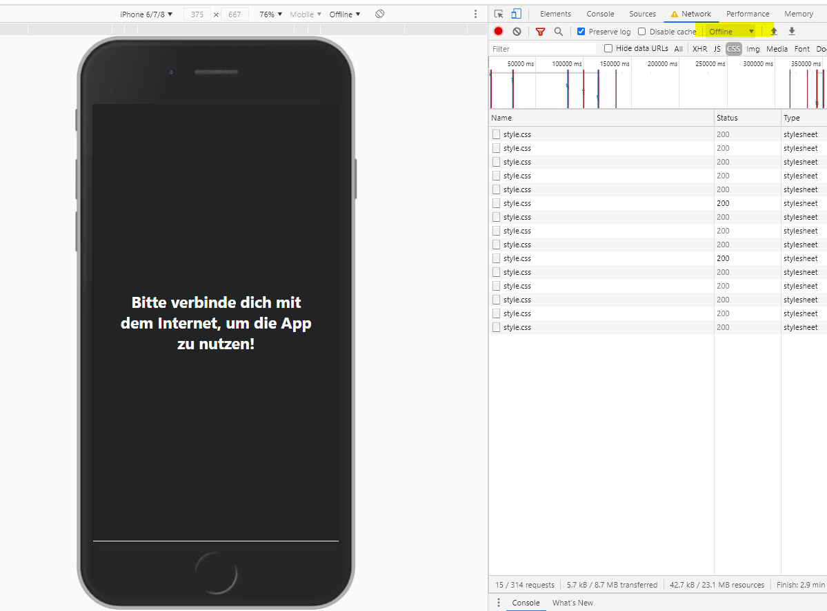Enable Preserve log checkbox
The width and height of the screenshot is (827, 611).
(x=581, y=32)
